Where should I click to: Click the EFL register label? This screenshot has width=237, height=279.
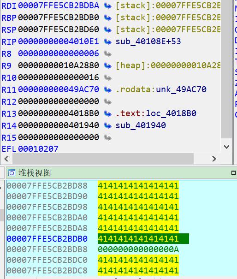[x=9, y=149]
